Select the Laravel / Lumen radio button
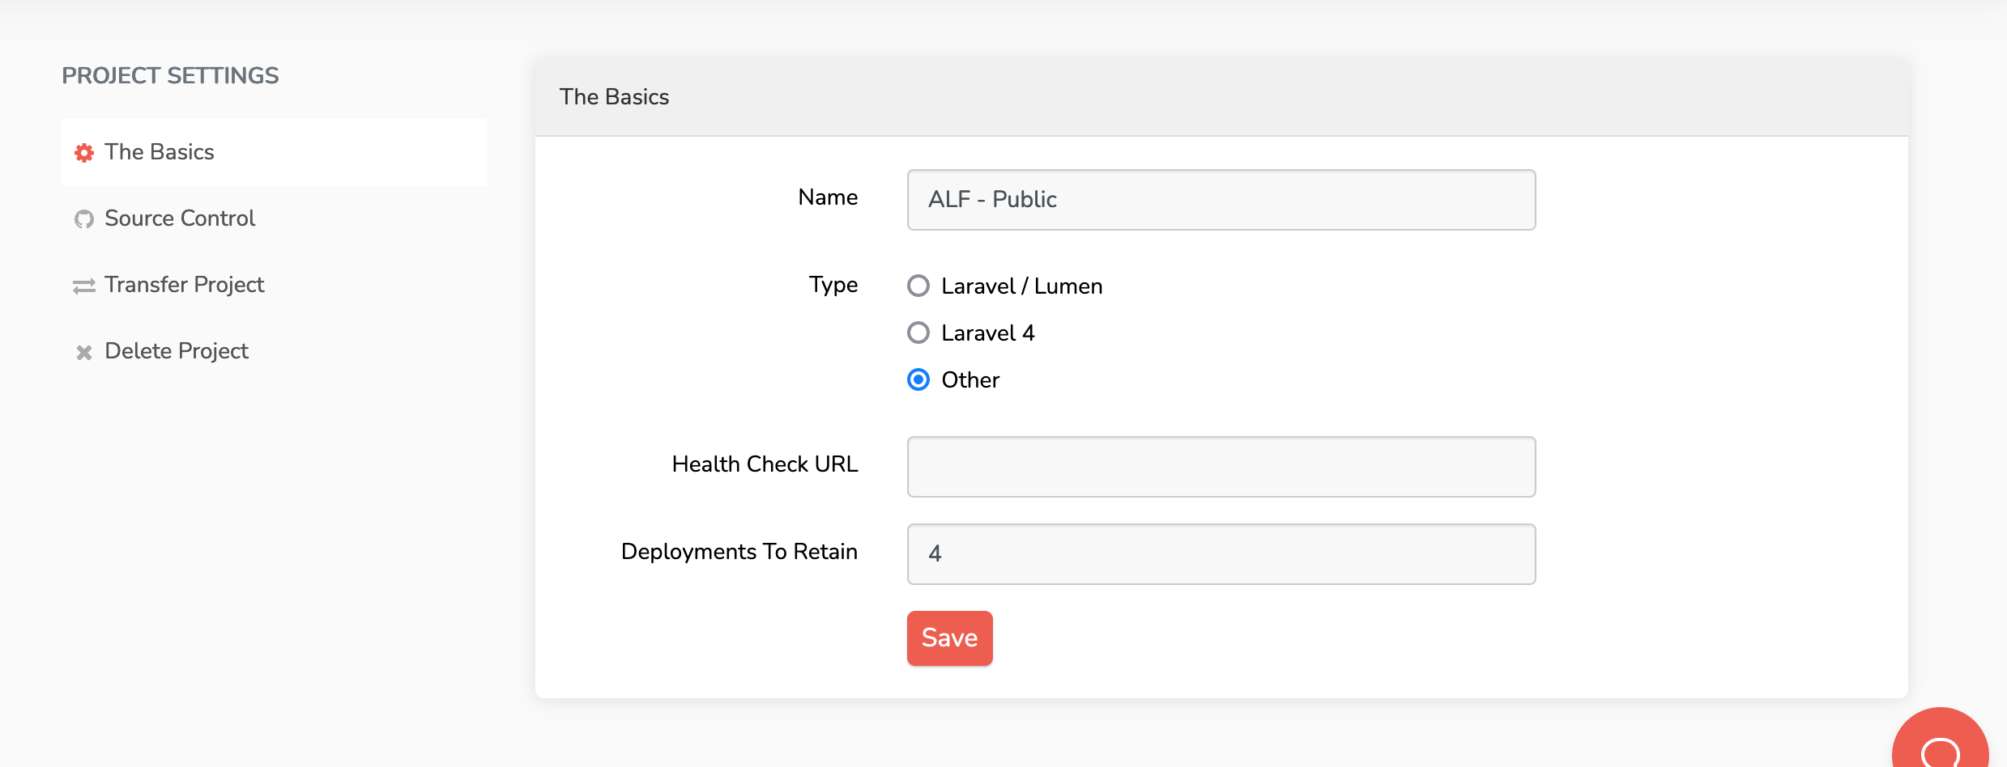2007x767 pixels. click(918, 286)
